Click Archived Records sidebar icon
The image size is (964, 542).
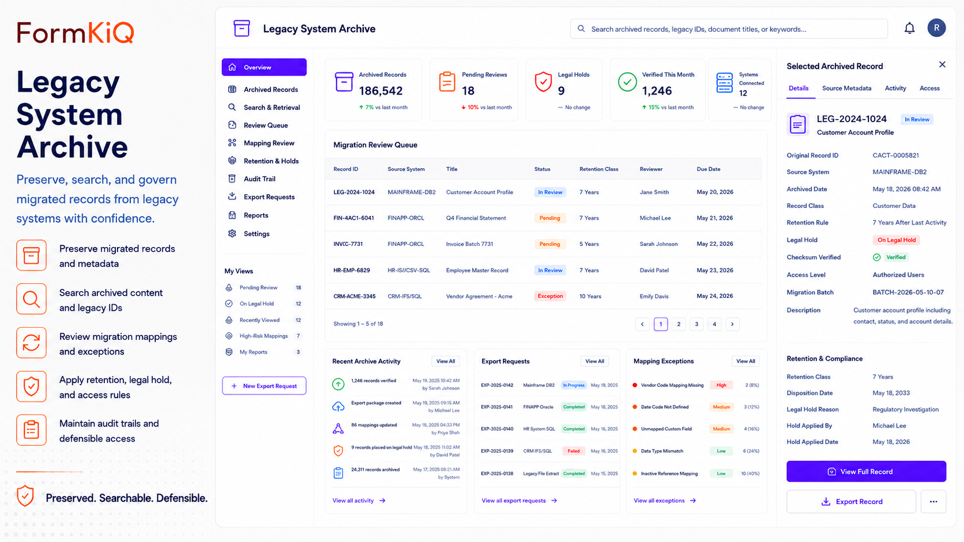coord(232,89)
